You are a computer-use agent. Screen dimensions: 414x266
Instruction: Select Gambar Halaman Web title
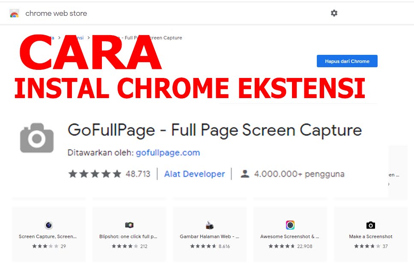pyautogui.click(x=209, y=236)
